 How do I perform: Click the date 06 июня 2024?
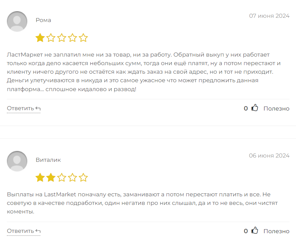point(269,156)
